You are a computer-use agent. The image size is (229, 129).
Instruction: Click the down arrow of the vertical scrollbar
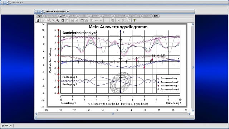193,110
